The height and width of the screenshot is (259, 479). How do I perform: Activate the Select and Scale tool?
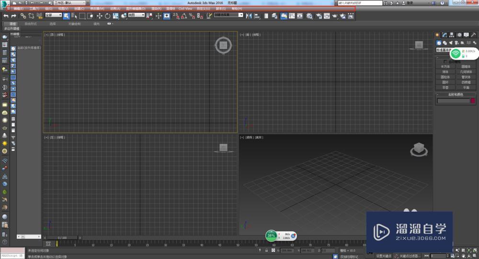[115, 16]
